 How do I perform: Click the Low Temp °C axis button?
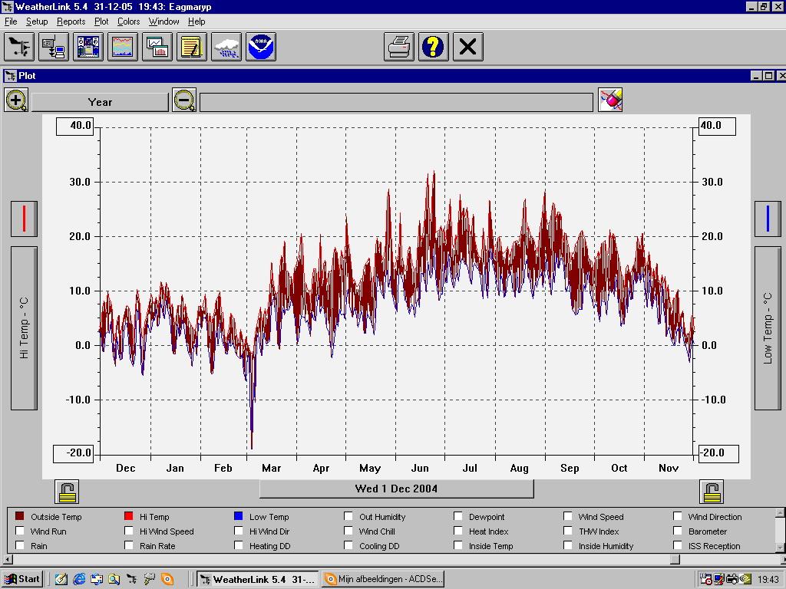coord(768,328)
